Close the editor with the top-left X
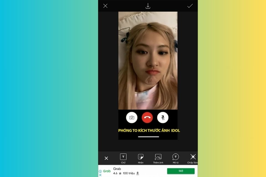The image size is (266, 177). [x=105, y=6]
